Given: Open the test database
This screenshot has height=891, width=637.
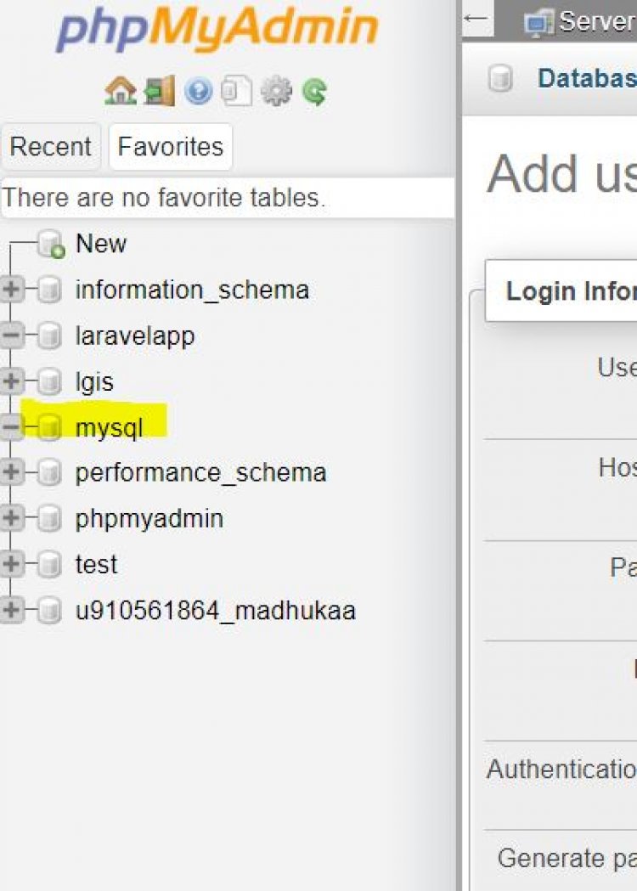Looking at the screenshot, I should pos(96,565).
